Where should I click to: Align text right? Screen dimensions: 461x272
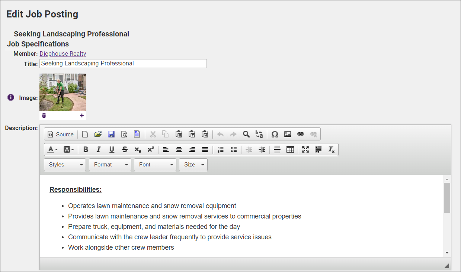(x=192, y=150)
